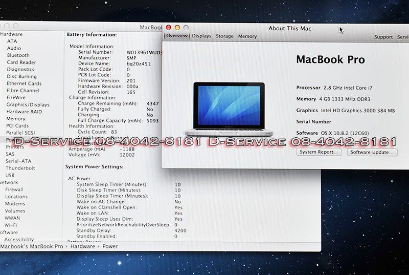Select Hardware RAID in the sidebar
Screen dimensions: 409x275
pyautogui.click(x=24, y=112)
